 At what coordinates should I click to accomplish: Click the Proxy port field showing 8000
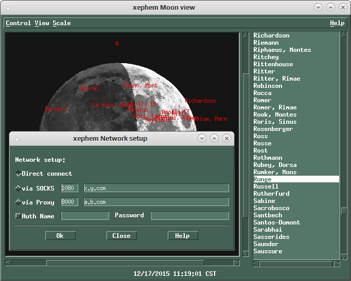69,202
